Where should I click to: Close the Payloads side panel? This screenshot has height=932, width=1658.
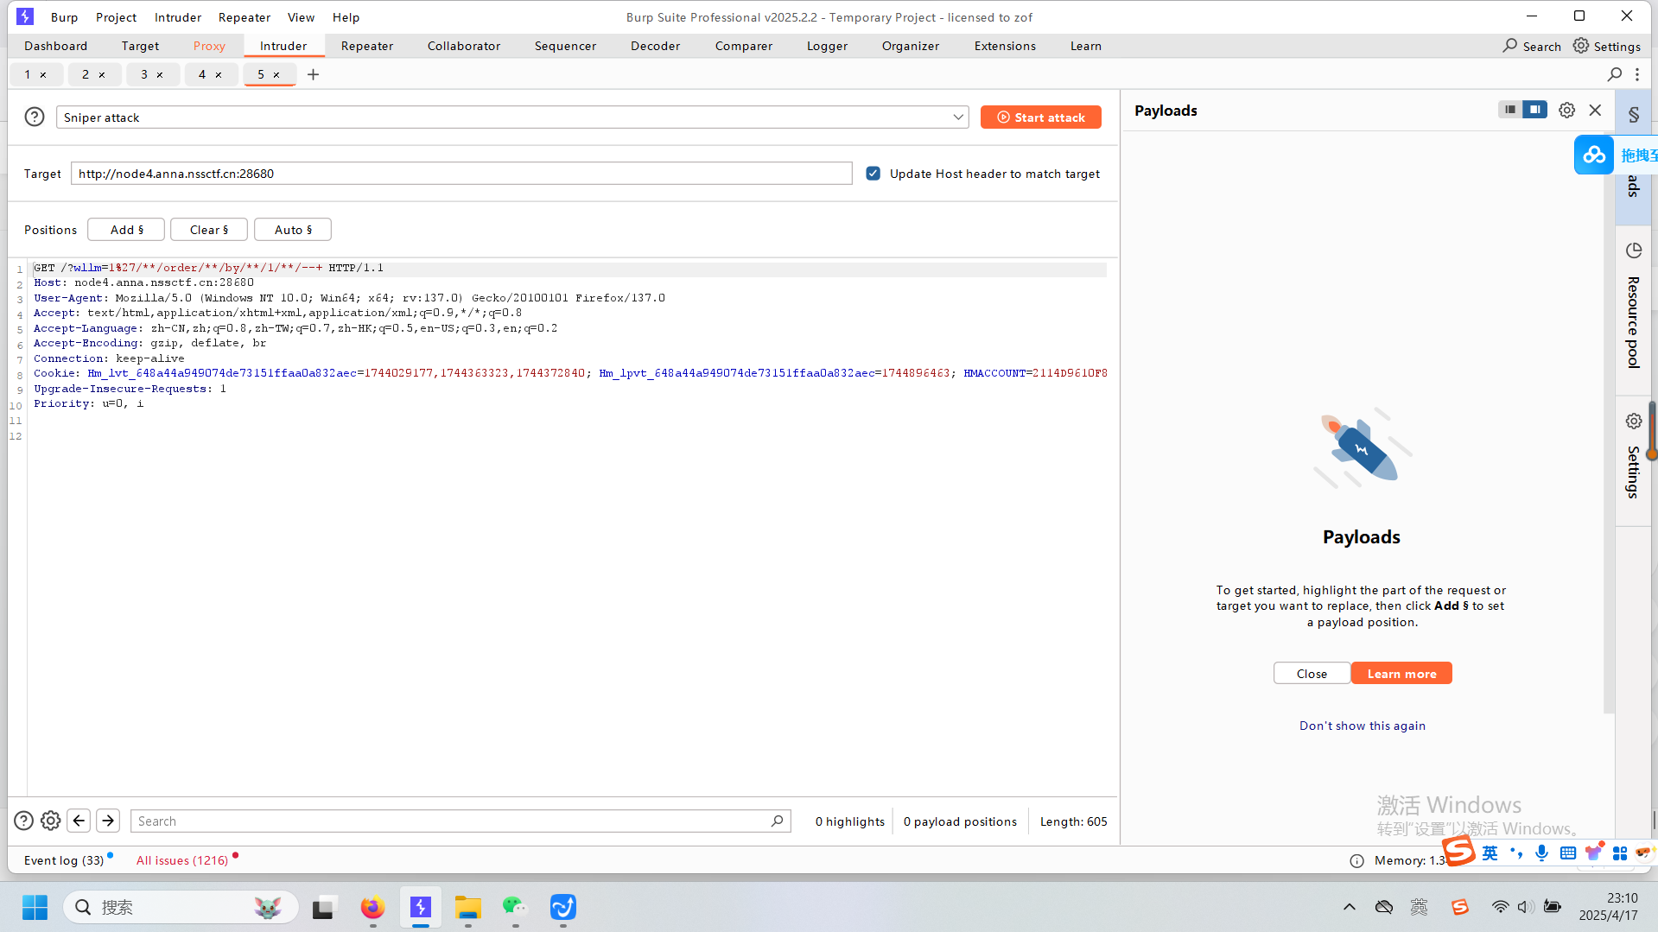coord(1595,110)
